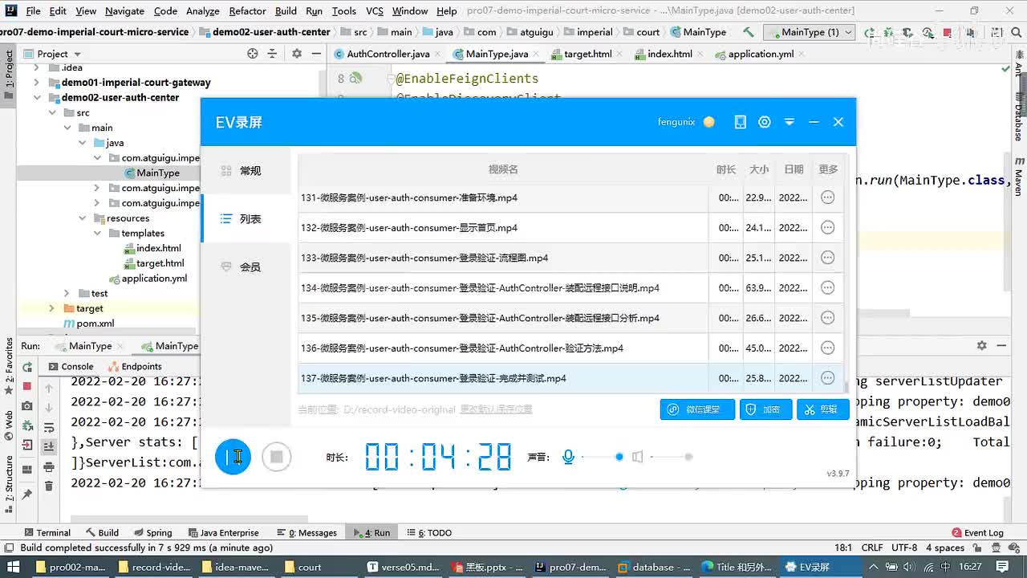This screenshot has height=578, width=1027.
Task: Click the locate file crosshair icon
Action: pyautogui.click(x=253, y=54)
